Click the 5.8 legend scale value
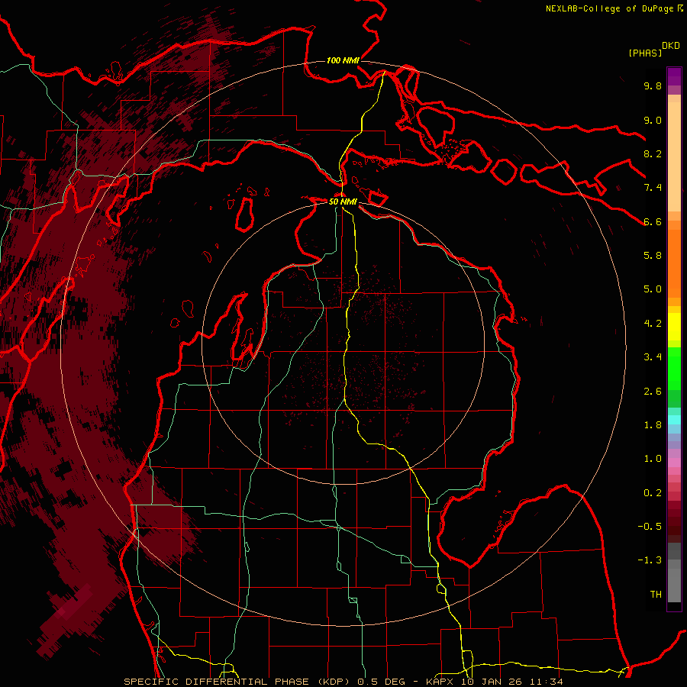The image size is (687, 687). (653, 256)
